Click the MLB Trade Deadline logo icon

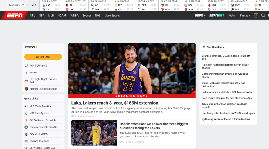[x=26, y=106]
